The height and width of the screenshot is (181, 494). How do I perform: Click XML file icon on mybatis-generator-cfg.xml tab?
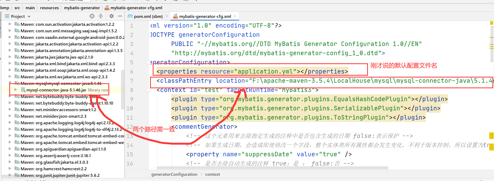[x=175, y=17]
